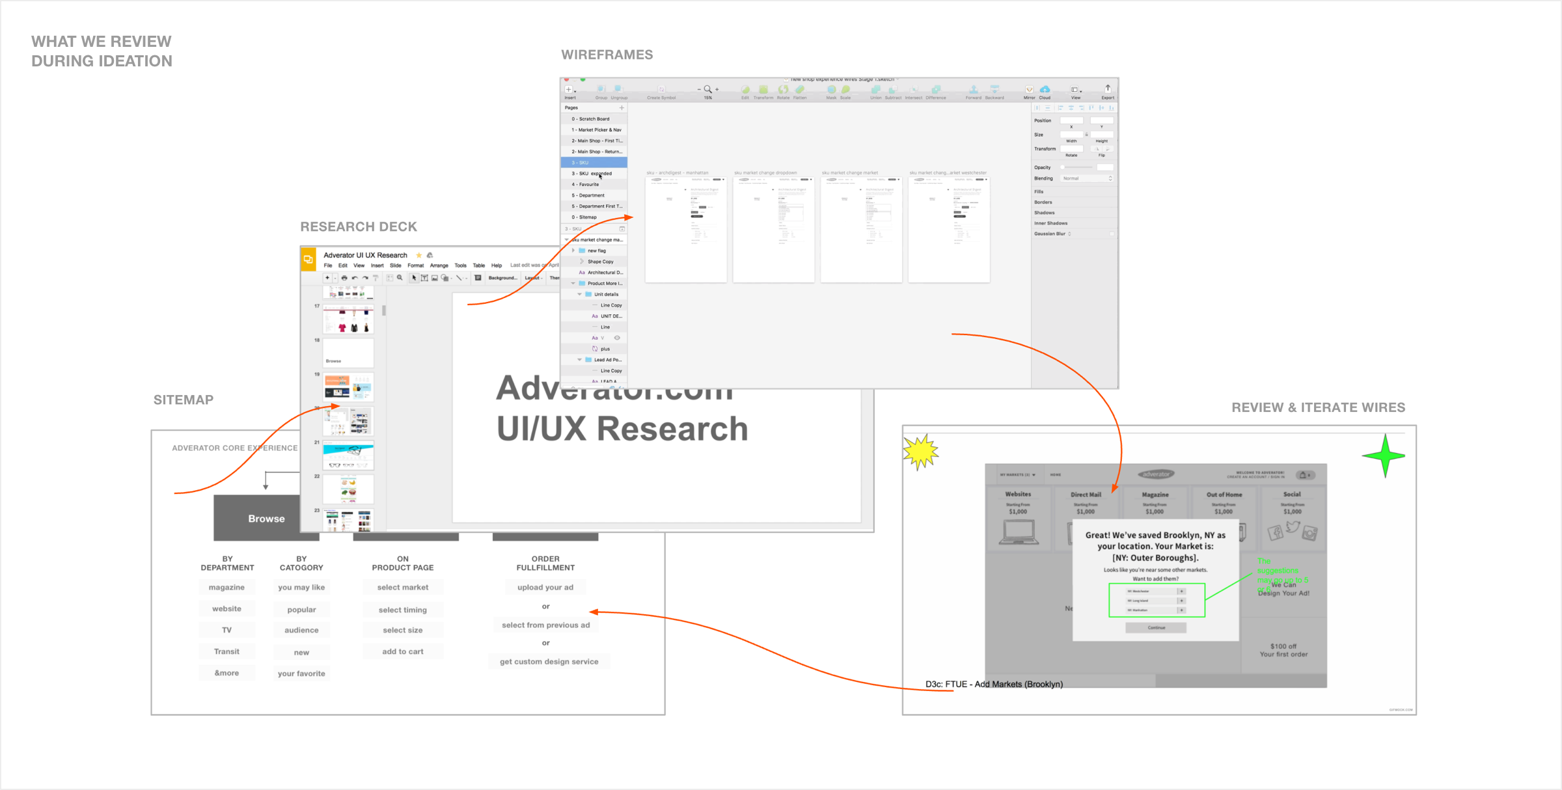
Task: Click the redo arrow in Slides toolbar
Action: 365,278
